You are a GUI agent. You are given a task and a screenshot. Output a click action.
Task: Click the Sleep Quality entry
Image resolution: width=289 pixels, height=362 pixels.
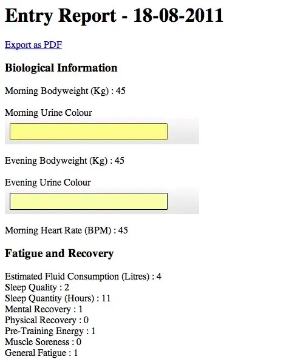coord(37,287)
